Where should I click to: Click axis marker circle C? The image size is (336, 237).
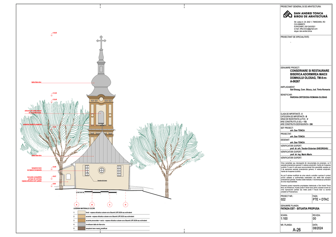(x=110, y=204)
